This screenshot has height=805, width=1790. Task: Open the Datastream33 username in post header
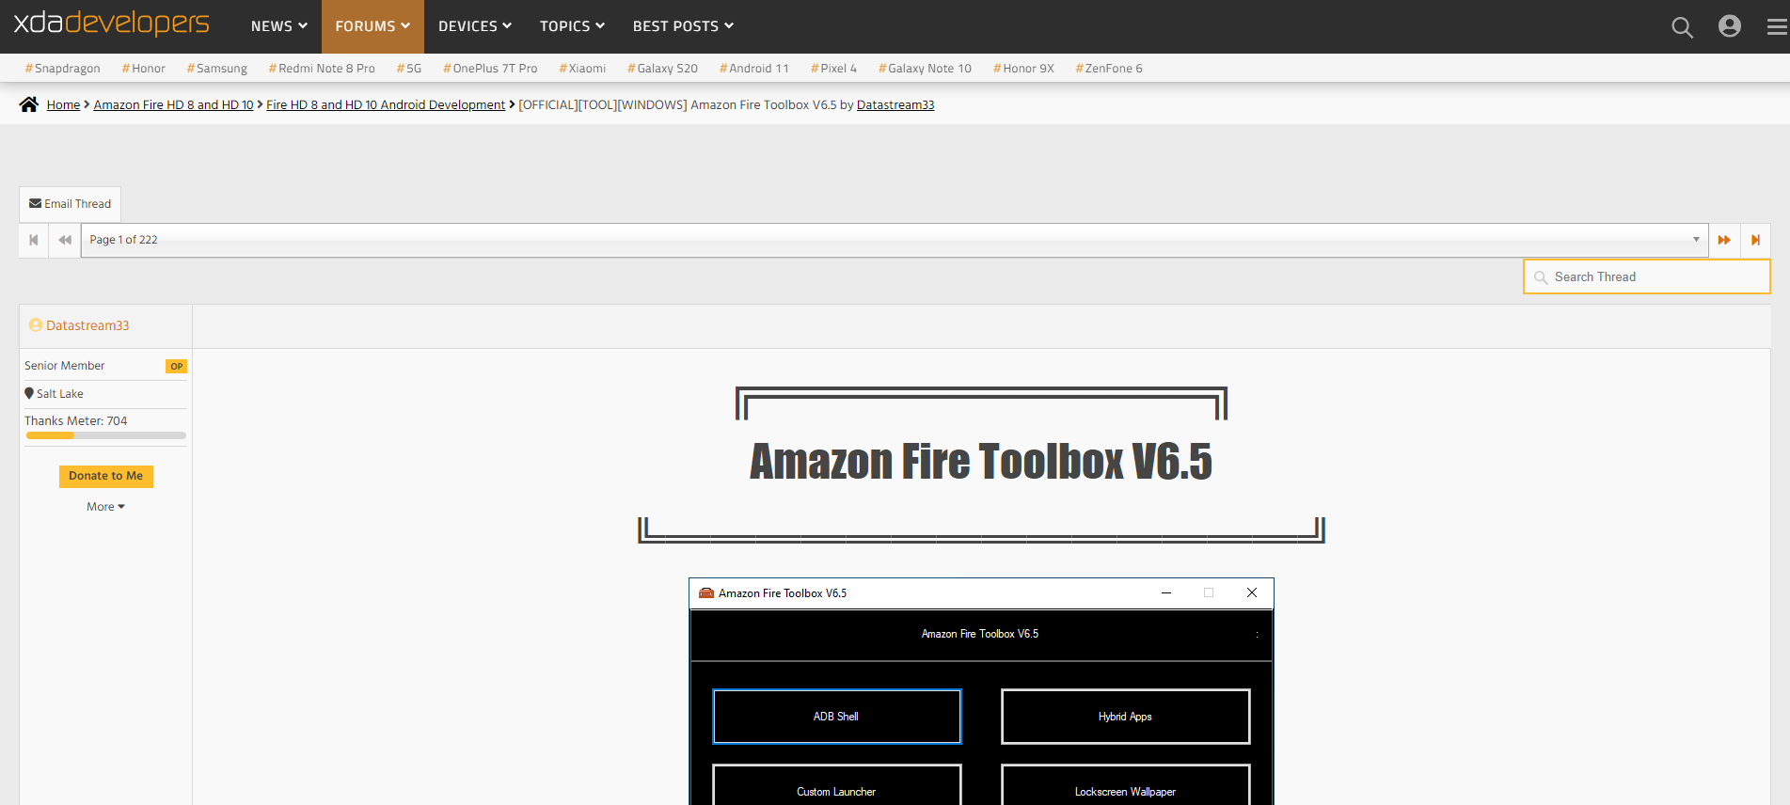tap(87, 325)
